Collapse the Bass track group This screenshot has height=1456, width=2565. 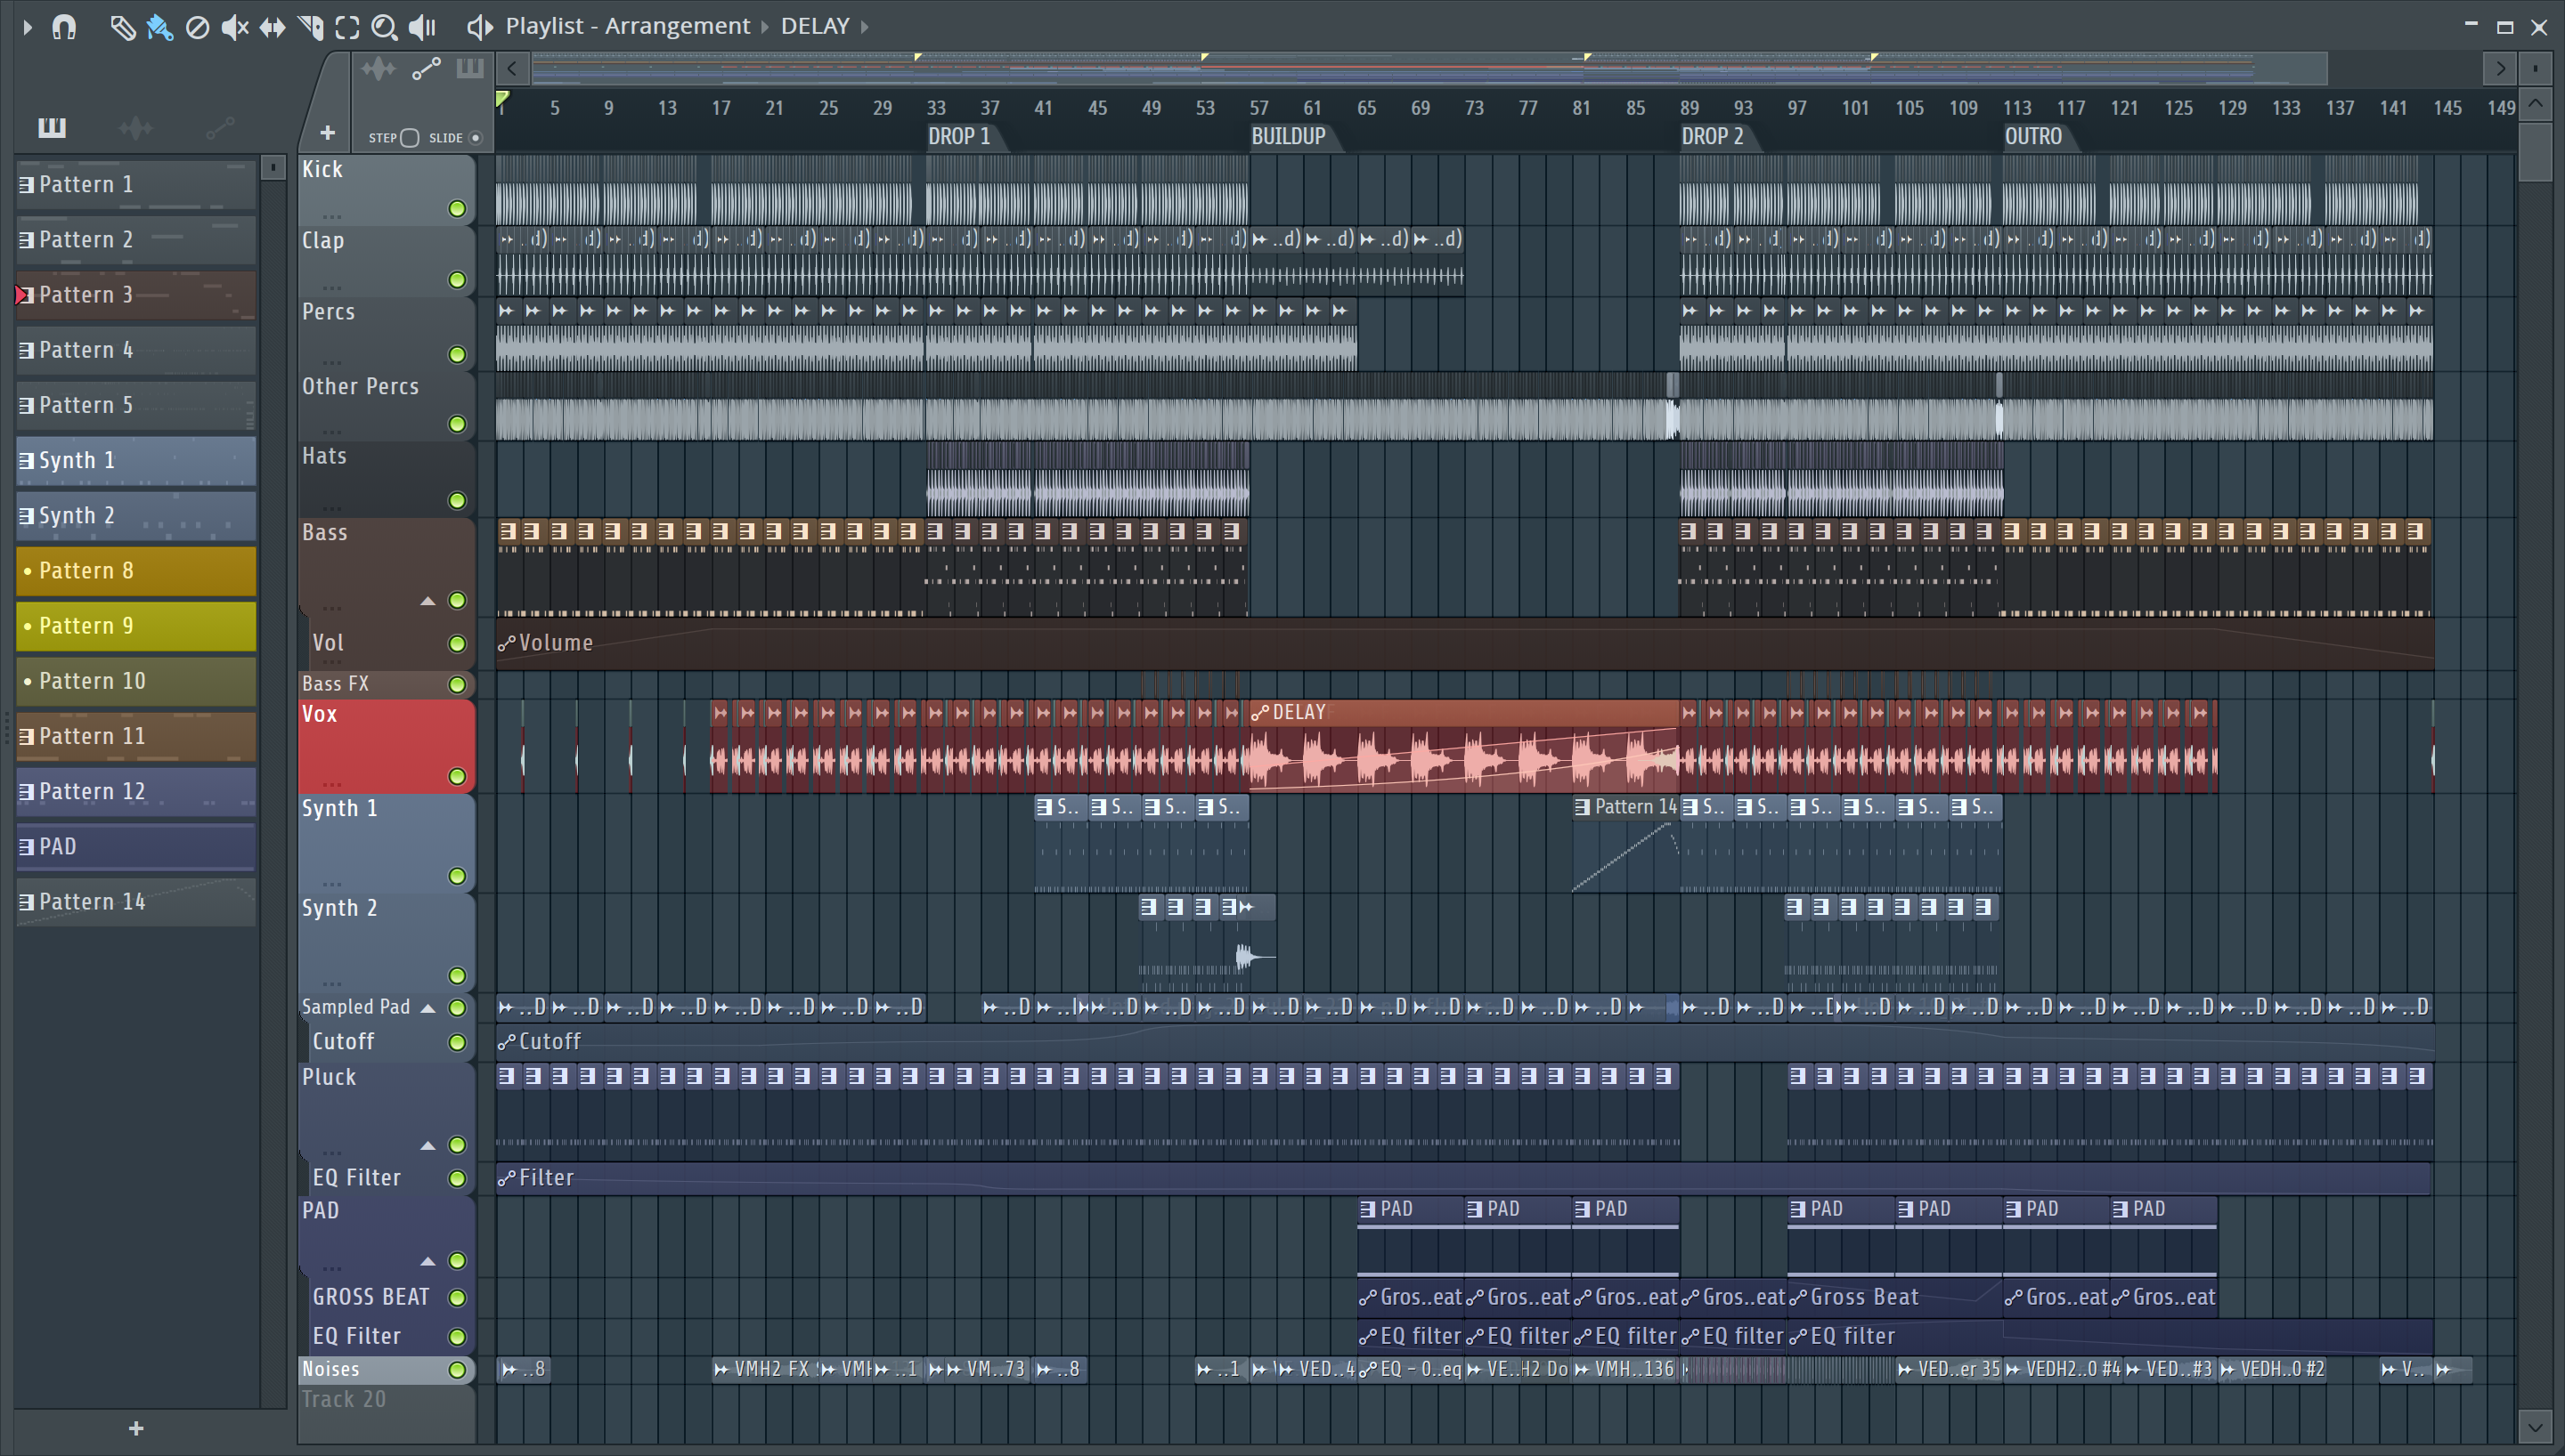point(427,601)
